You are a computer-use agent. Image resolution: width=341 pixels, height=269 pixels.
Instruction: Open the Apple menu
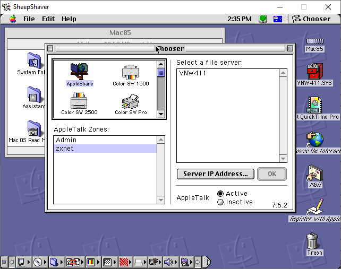point(13,19)
